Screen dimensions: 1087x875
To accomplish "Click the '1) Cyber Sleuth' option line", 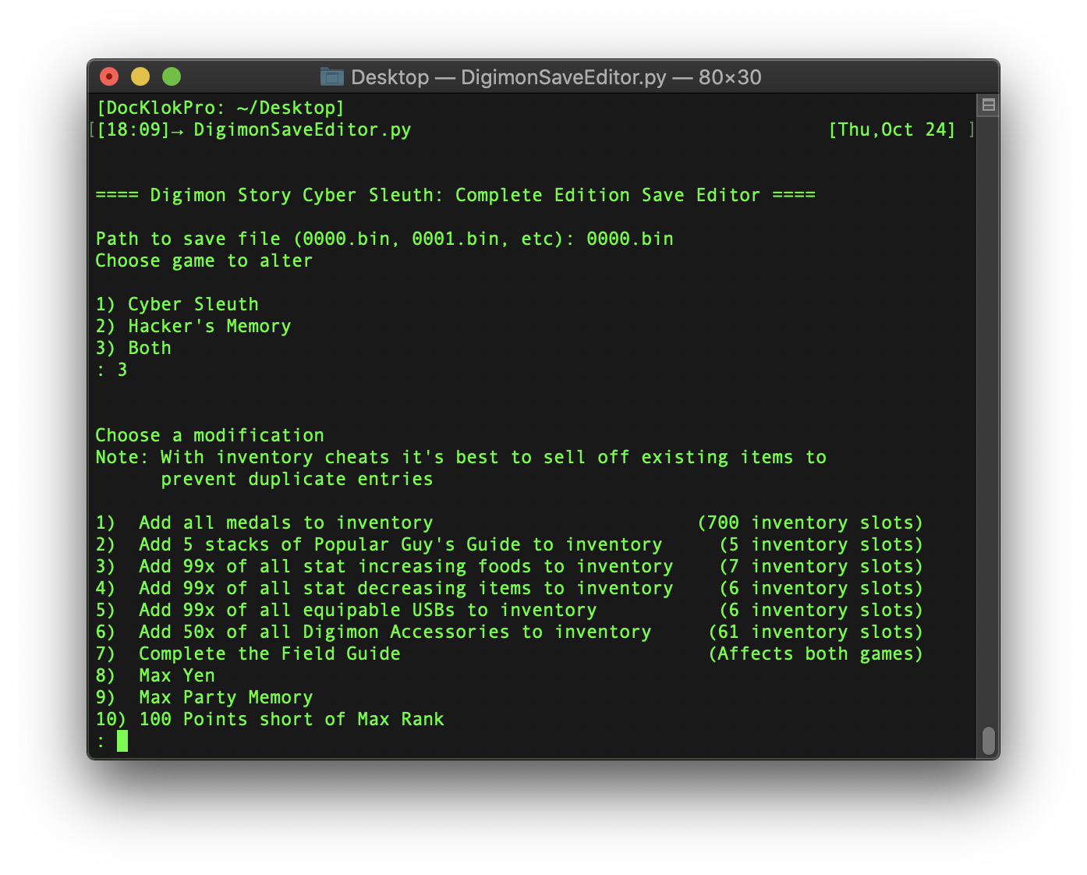I will click(177, 304).
